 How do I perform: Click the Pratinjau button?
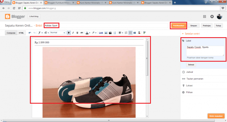pos(207,26)
